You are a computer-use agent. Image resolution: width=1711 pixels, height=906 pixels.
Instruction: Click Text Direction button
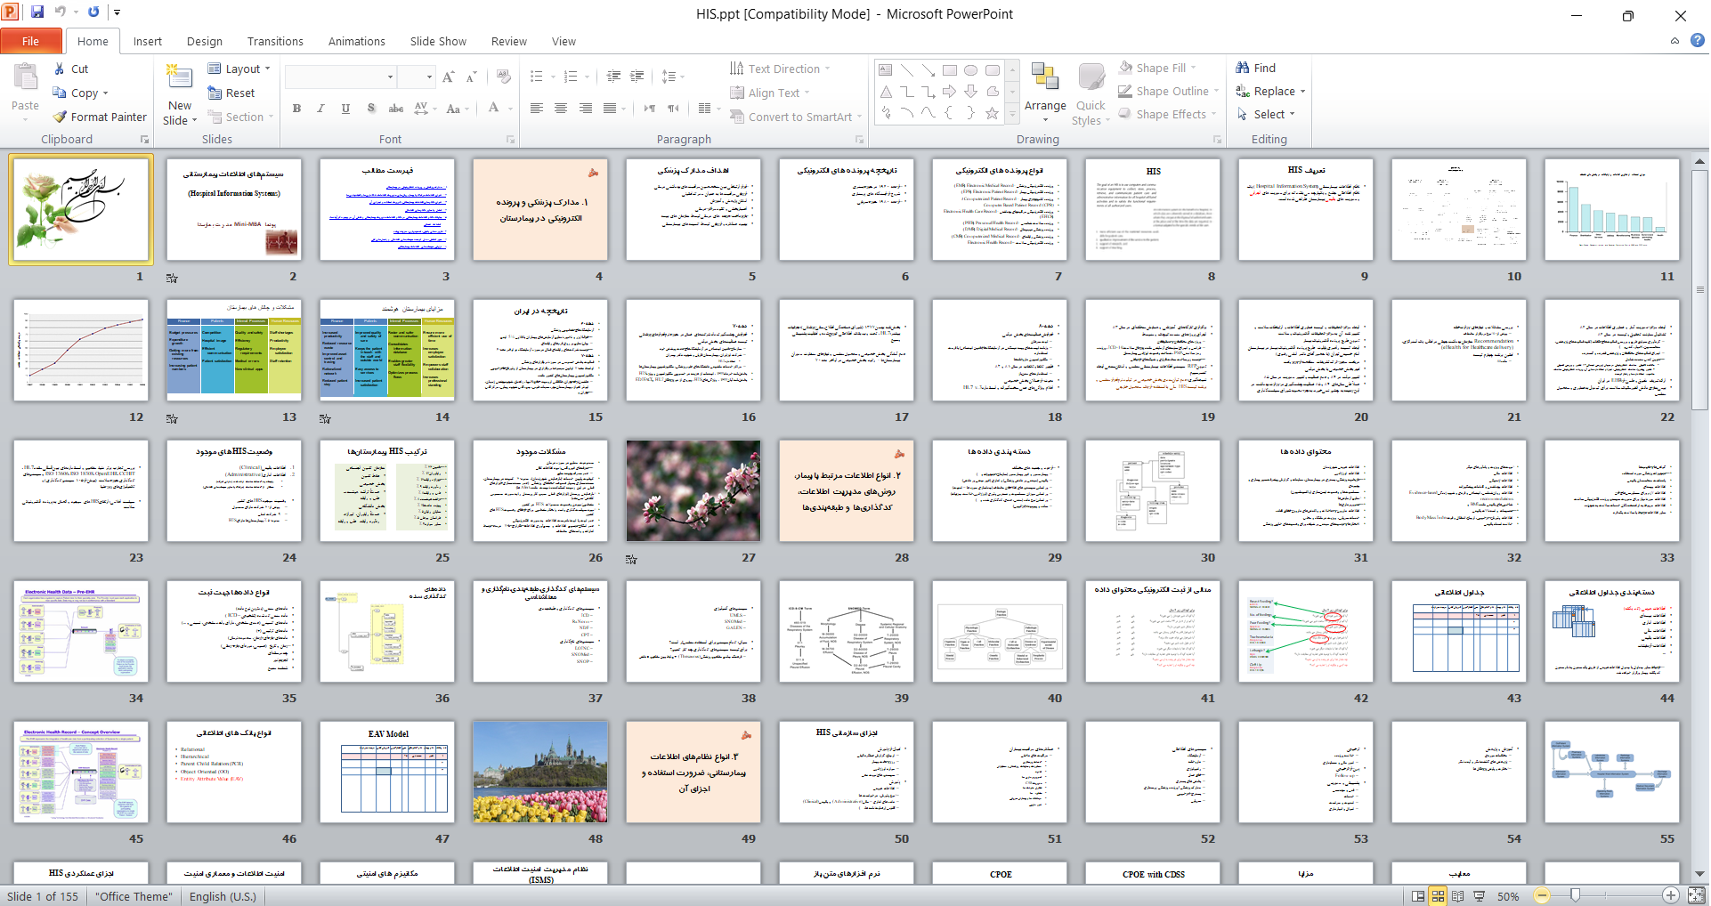tap(780, 69)
